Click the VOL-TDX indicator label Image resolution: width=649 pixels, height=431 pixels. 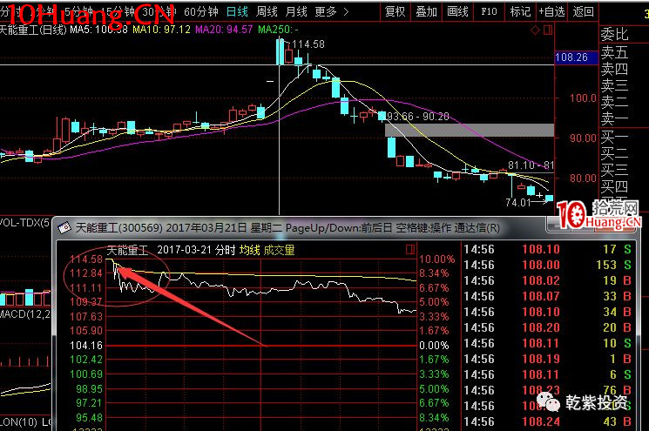pyautogui.click(x=25, y=223)
